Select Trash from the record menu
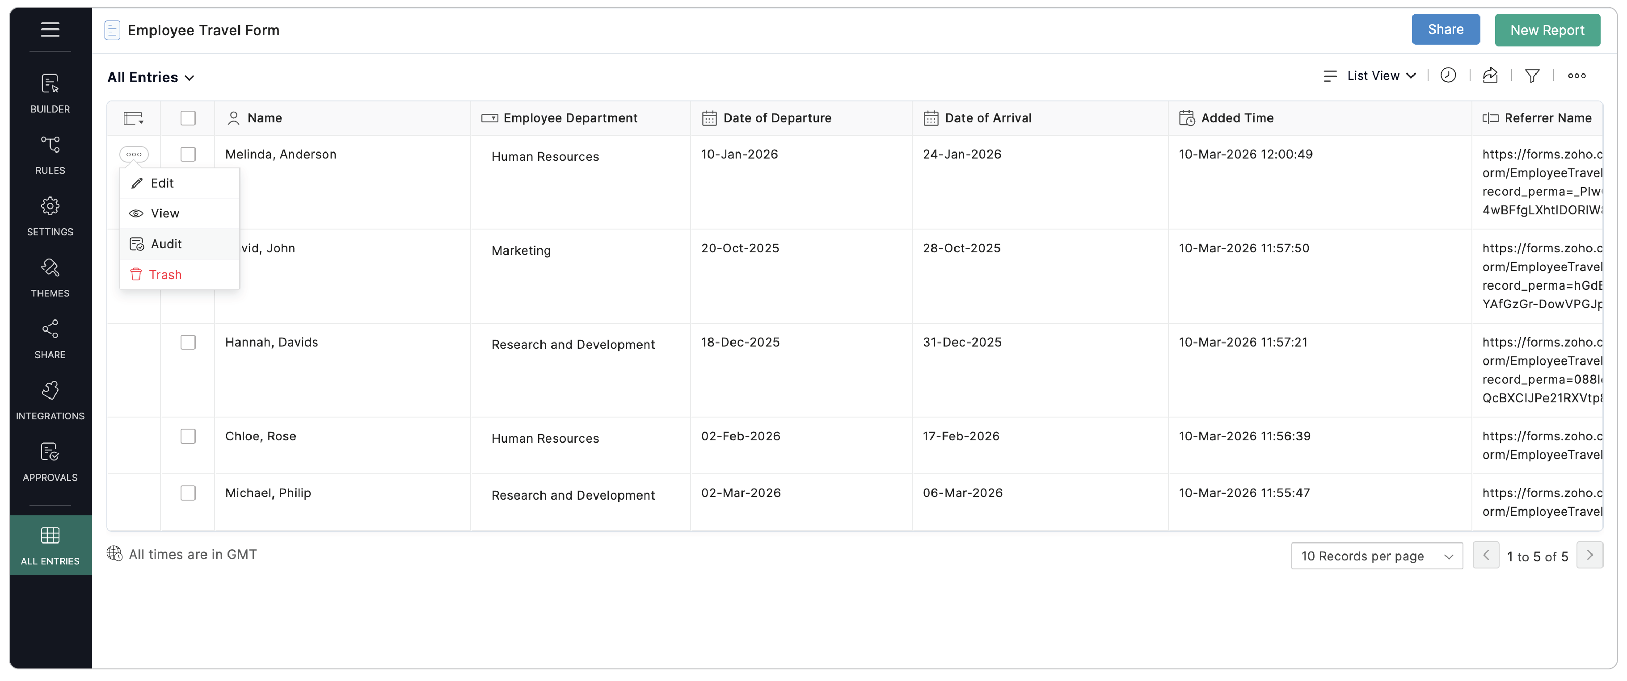 click(165, 275)
